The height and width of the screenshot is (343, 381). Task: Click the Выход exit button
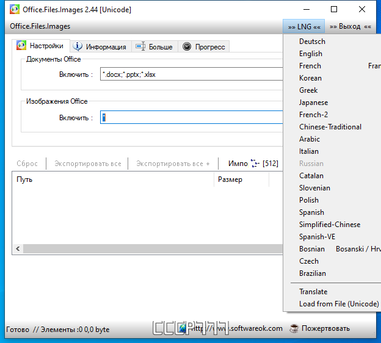click(x=350, y=26)
